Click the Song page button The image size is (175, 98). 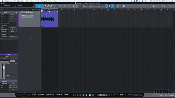(x=164, y=6)
